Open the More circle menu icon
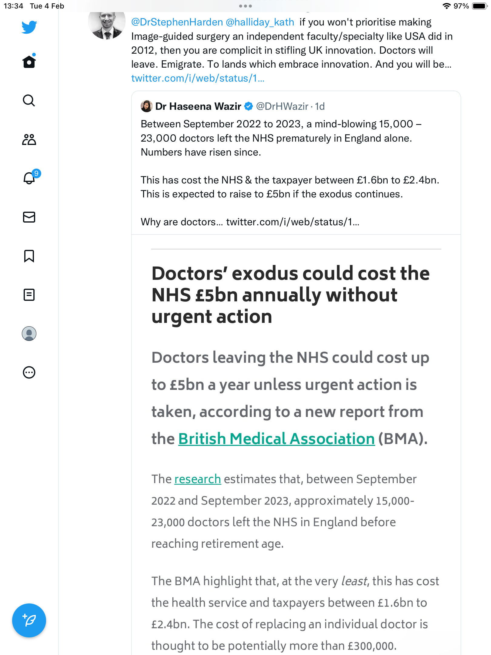This screenshot has height=655, width=491. click(29, 372)
